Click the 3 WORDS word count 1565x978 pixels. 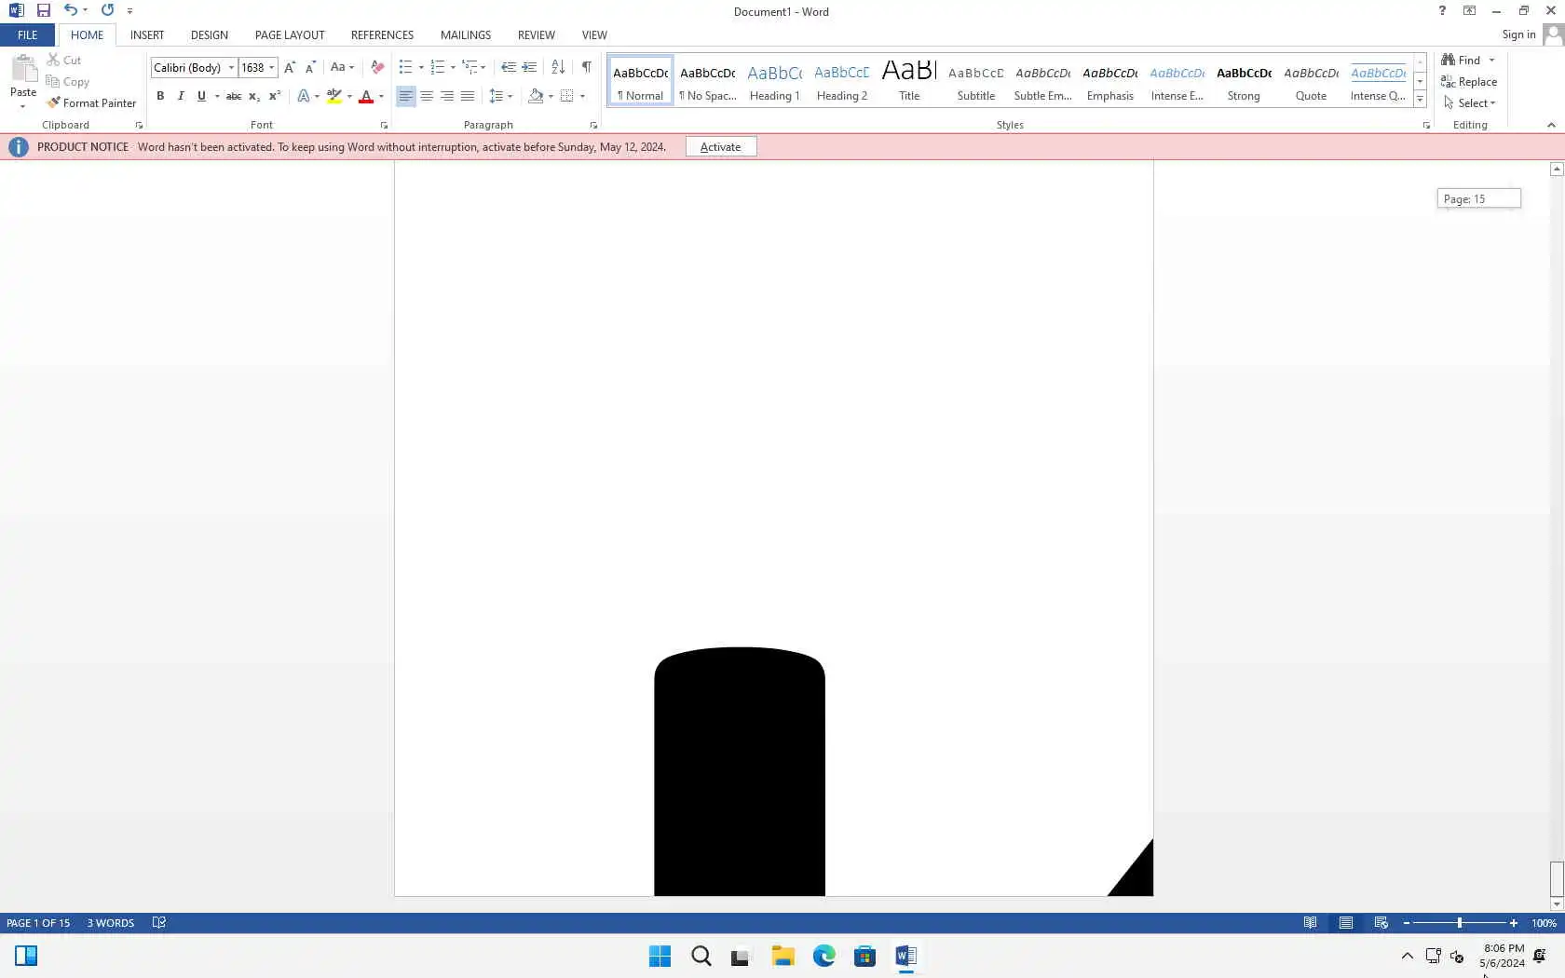pyautogui.click(x=111, y=923)
